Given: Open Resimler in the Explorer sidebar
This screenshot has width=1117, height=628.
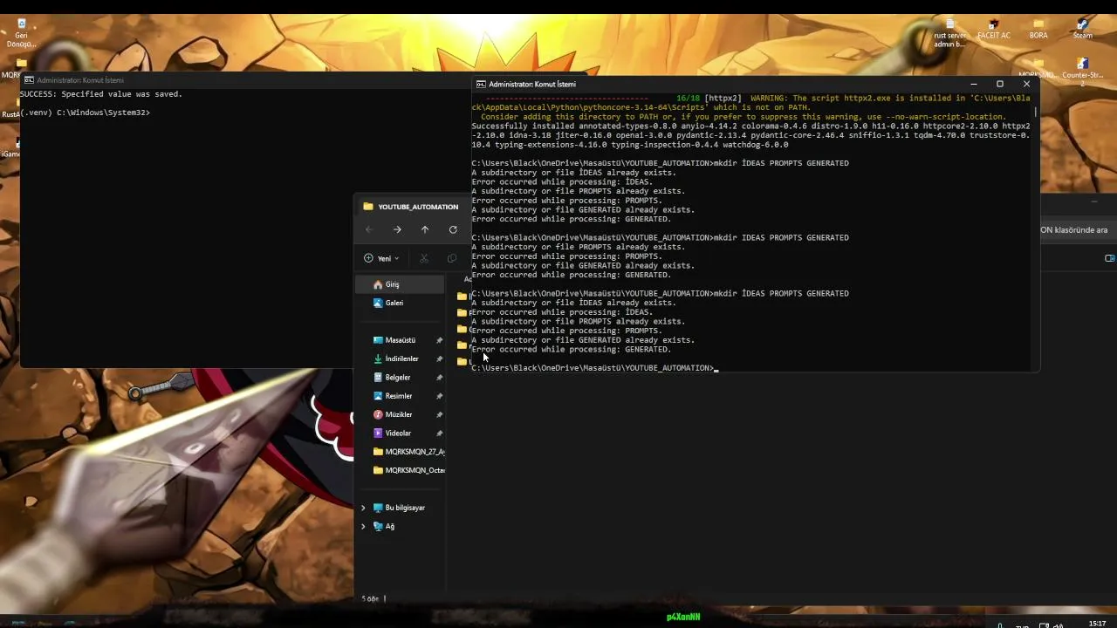Looking at the screenshot, I should pos(401,396).
